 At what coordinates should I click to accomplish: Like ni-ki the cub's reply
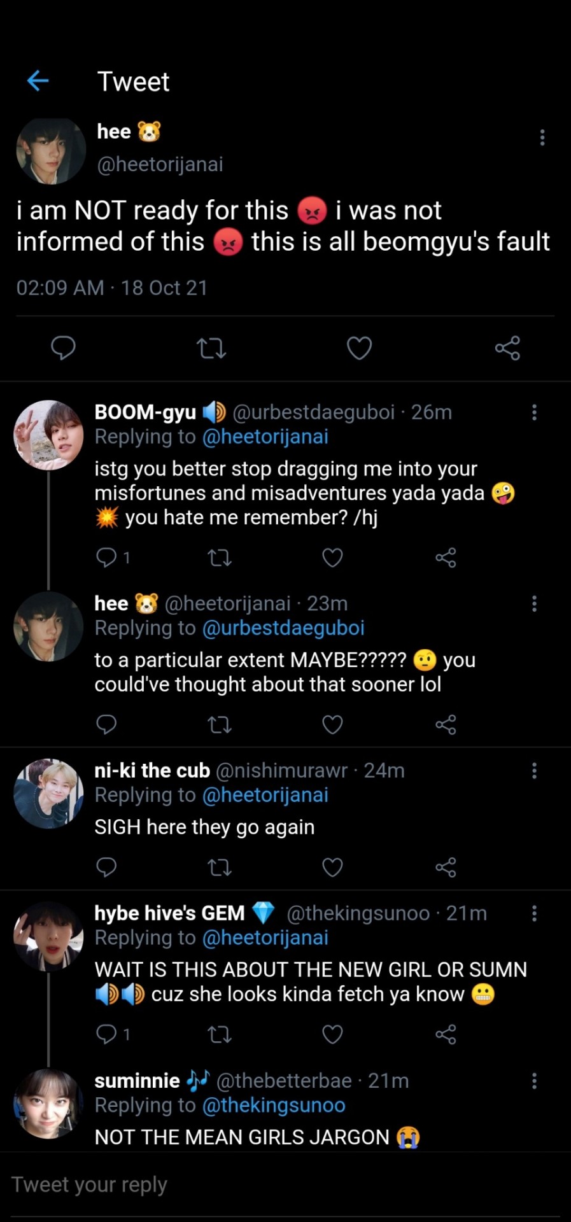[332, 867]
